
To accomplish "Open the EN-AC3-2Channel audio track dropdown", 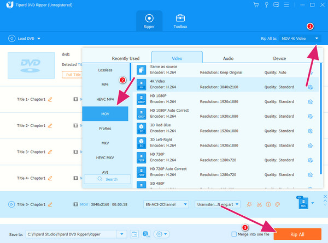I will tap(166, 204).
